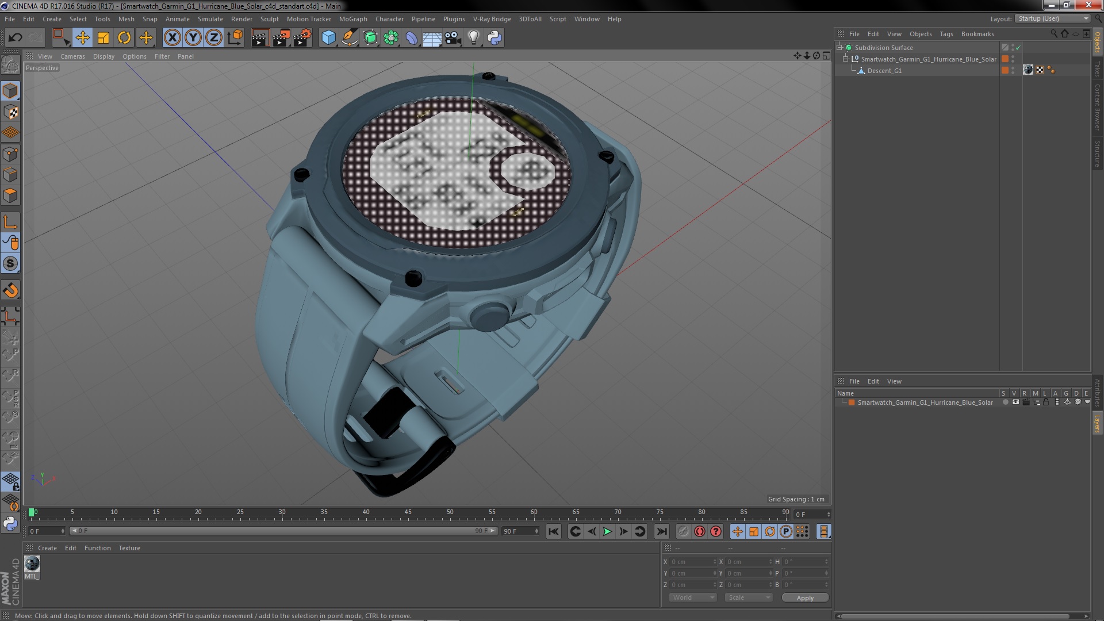Image resolution: width=1104 pixels, height=621 pixels.
Task: Open the V-Ray Bridge menu
Action: (x=492, y=19)
